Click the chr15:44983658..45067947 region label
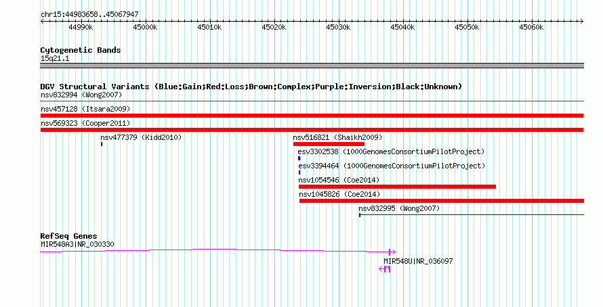This screenshot has height=307, width=603. coord(89,14)
